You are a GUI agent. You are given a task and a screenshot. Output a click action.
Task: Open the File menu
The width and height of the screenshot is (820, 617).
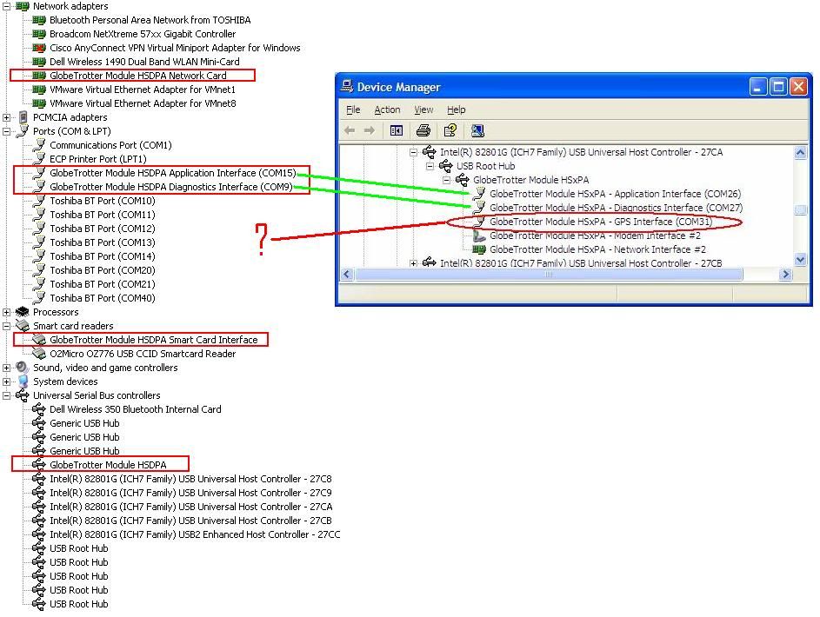pos(353,109)
